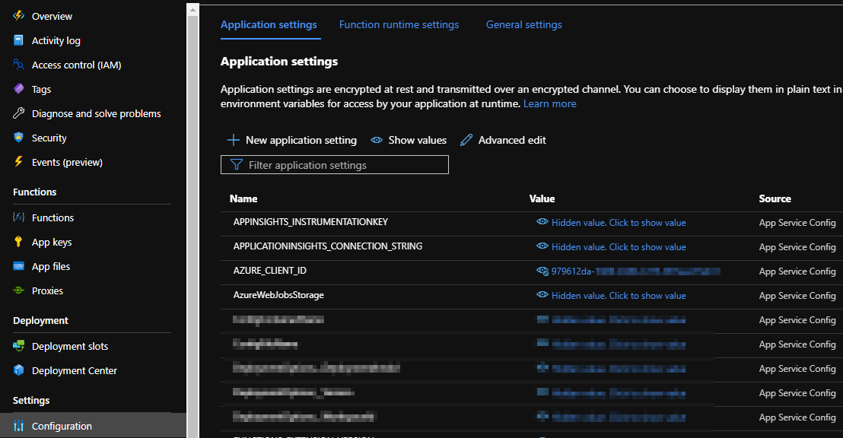Open the Tags blade
Screen dimensions: 843x438
pyautogui.click(x=41, y=88)
